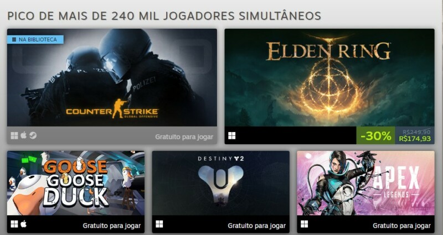Click Windows icon under Elden Ring banner

coord(231,135)
